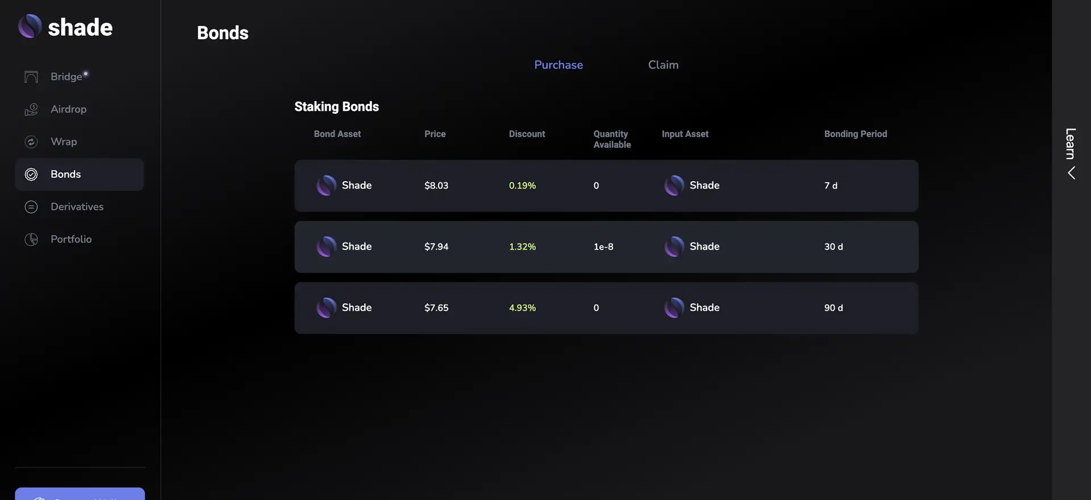Screen dimensions: 1091x500
Task: Open the Airdrop page
Action: 69,109
